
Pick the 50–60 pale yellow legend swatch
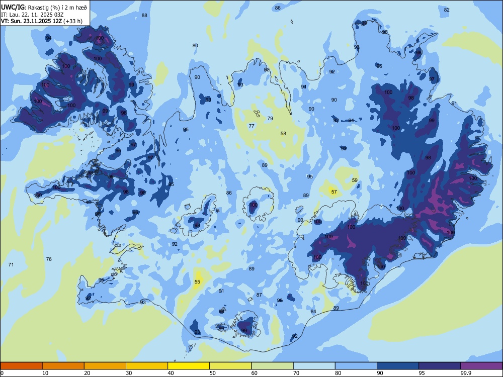click(230, 366)
